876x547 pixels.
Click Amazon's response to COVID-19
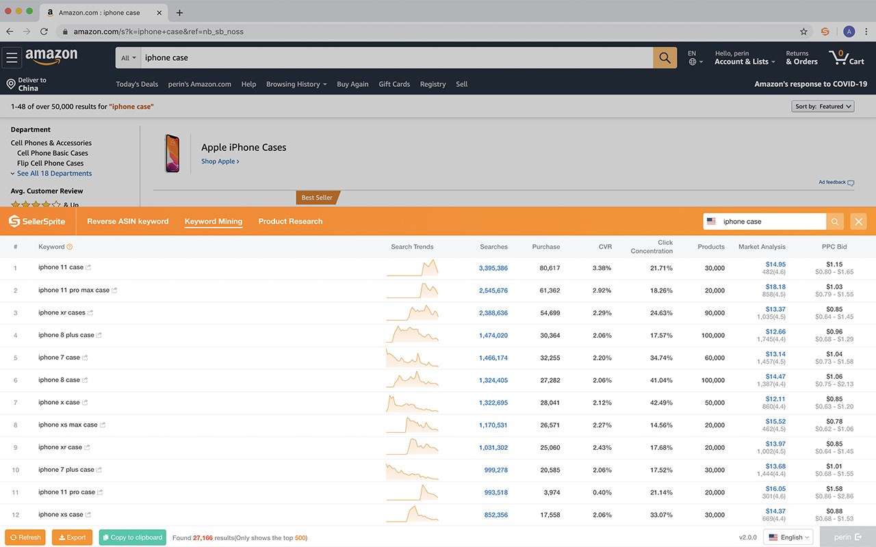pyautogui.click(x=810, y=84)
